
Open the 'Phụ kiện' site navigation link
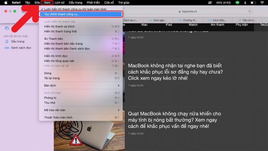242,25
